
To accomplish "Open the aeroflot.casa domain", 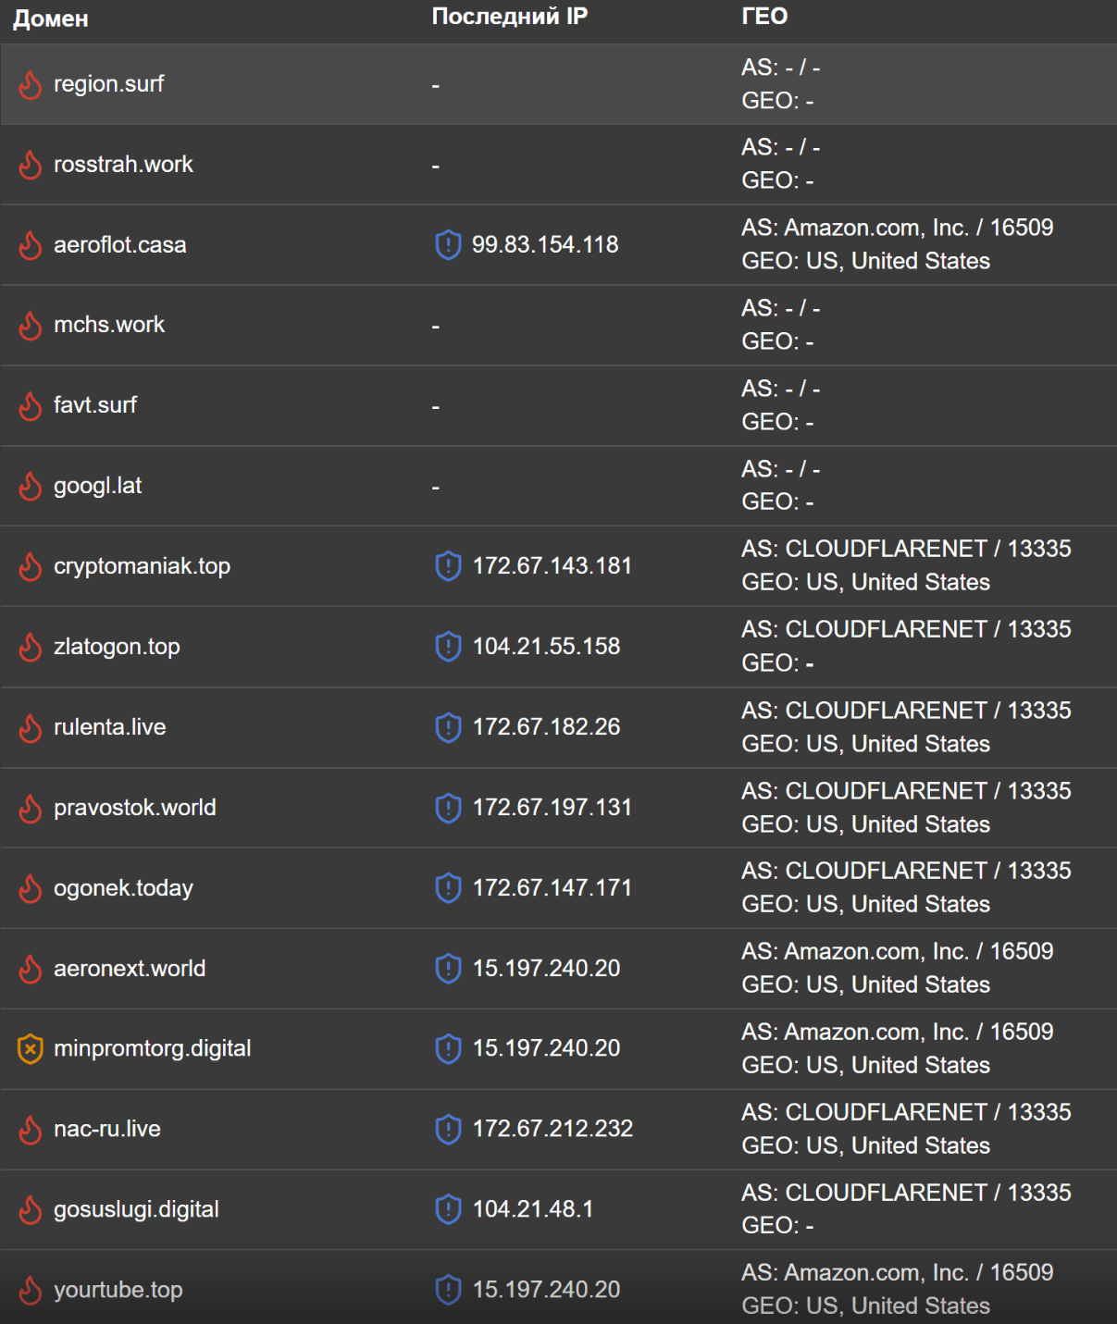I will coord(120,245).
